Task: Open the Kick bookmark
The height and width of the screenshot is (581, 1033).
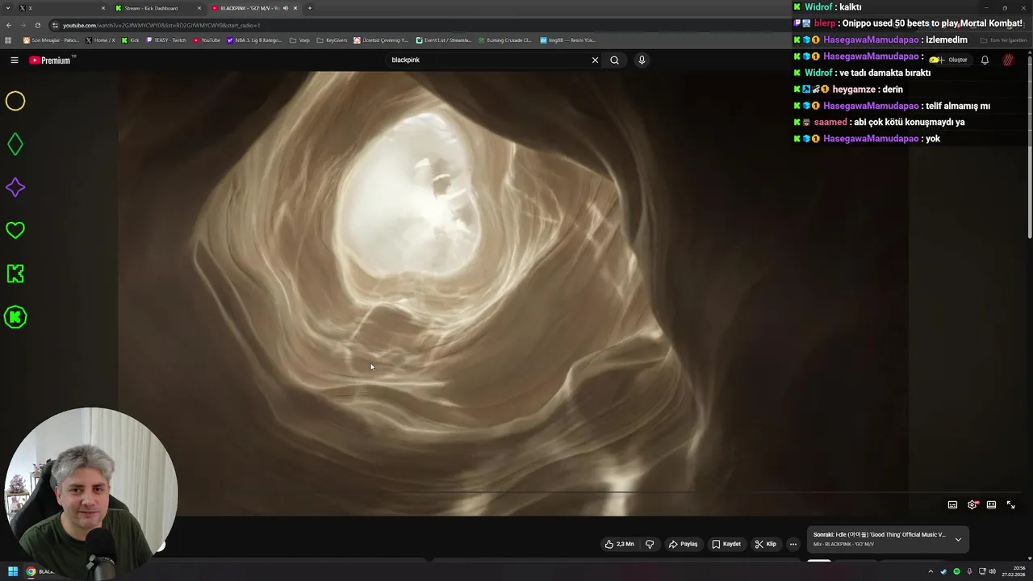Action: [131, 40]
